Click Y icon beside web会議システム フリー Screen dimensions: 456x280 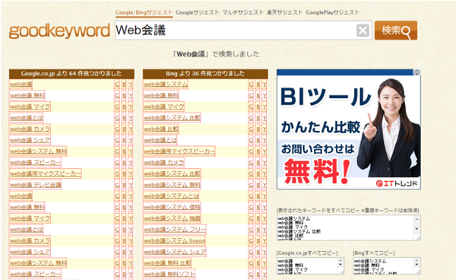(264, 230)
